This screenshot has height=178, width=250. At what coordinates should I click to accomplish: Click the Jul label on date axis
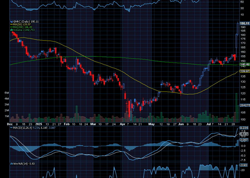click(x=208, y=124)
